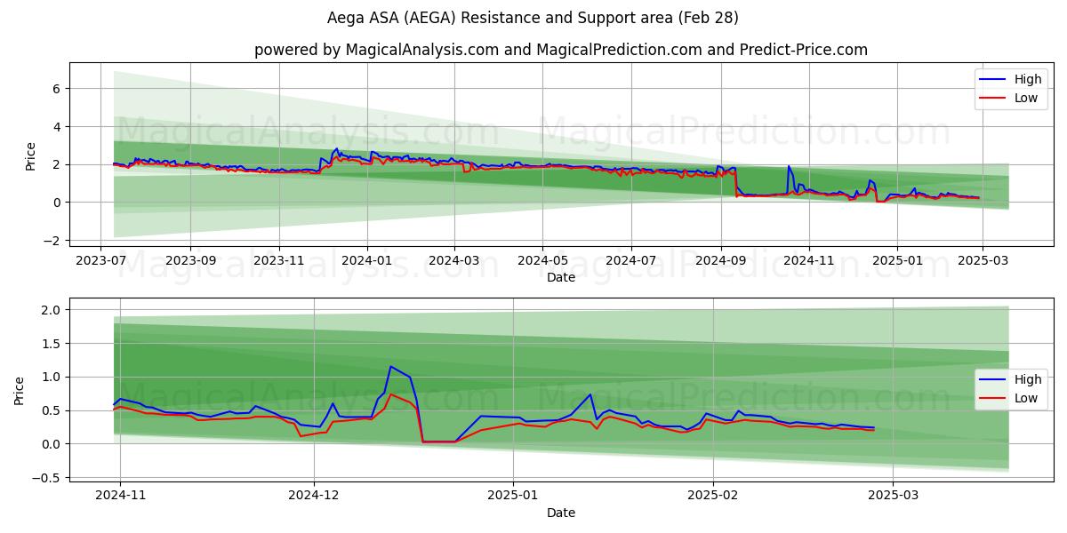Screen dimensions: 1067x533
Task: Click the October 2024 price spike in top chart
Action: click(x=788, y=166)
